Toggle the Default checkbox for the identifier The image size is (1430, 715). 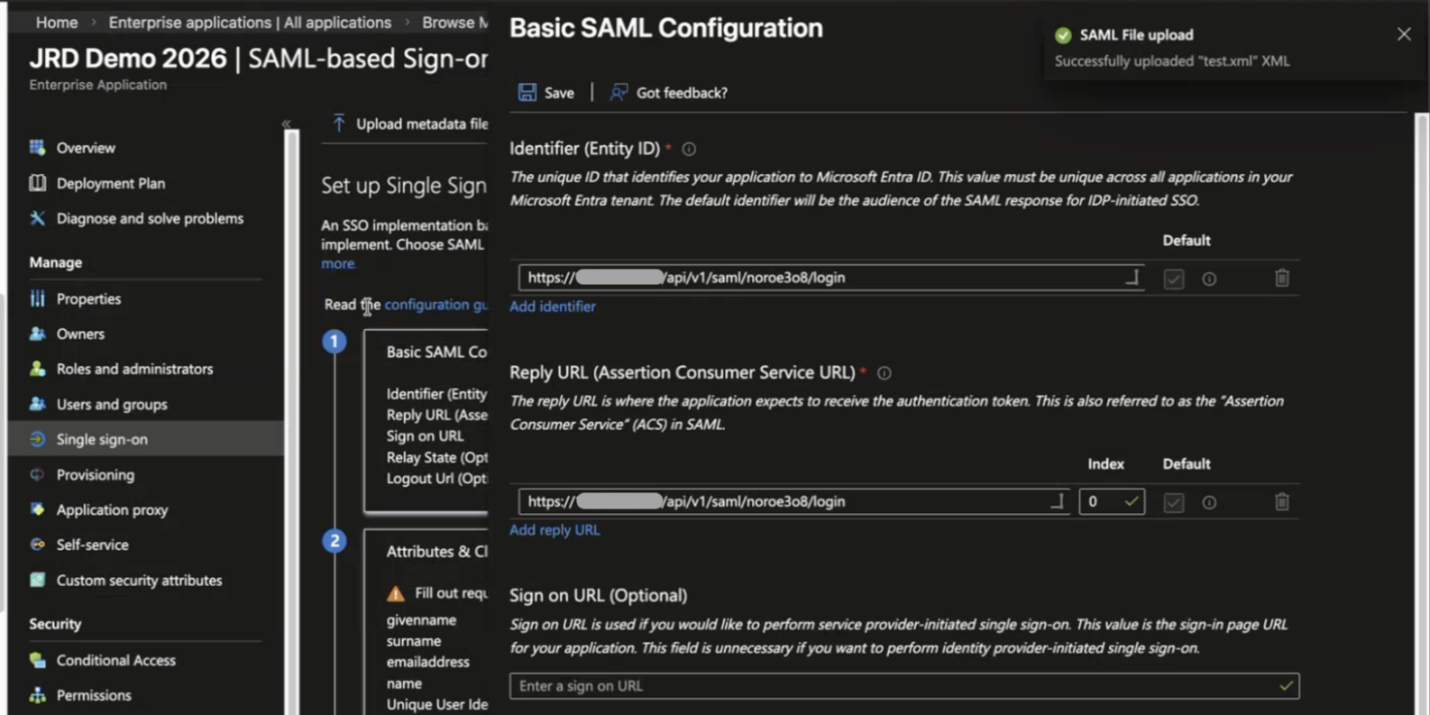pyautogui.click(x=1173, y=279)
